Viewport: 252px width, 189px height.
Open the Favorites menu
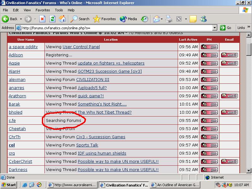43,10
